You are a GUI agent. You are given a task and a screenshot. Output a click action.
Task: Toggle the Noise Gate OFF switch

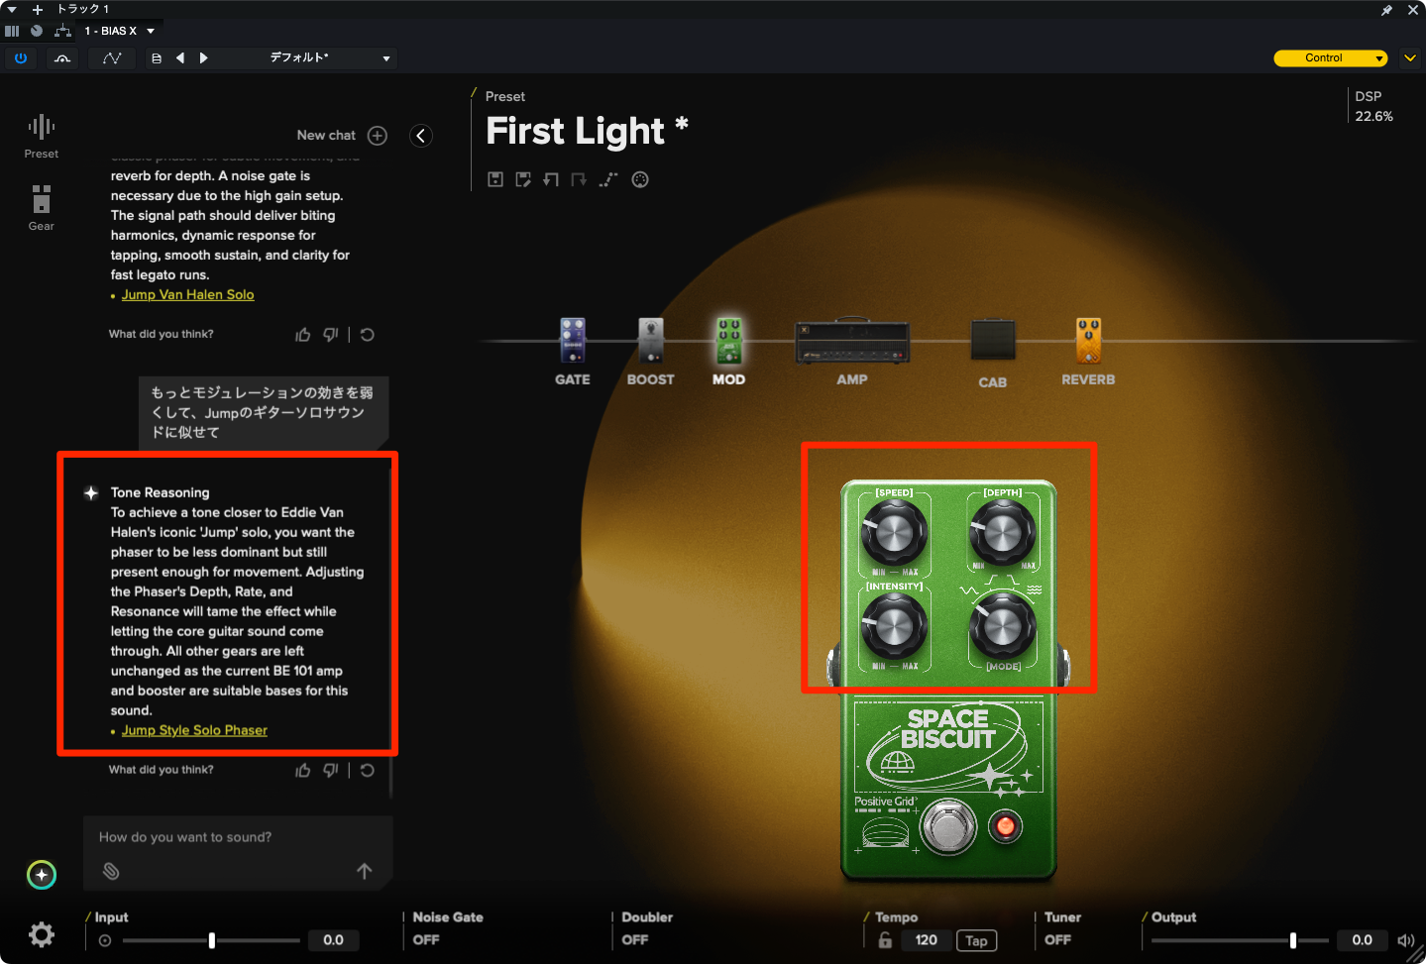426,939
